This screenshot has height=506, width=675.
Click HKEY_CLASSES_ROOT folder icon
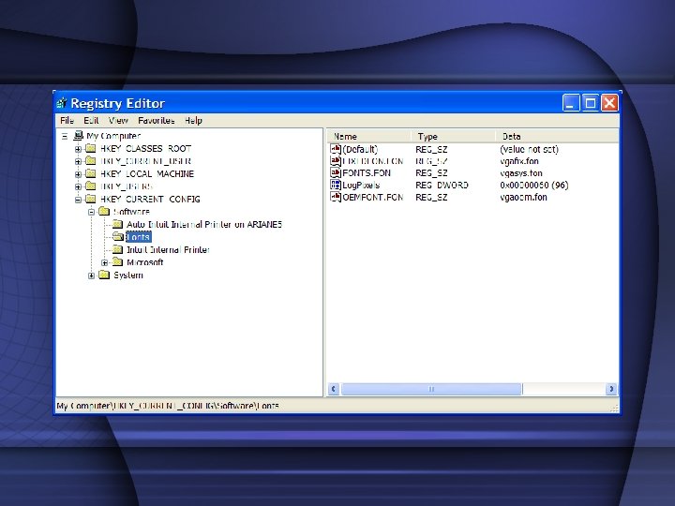(x=91, y=148)
